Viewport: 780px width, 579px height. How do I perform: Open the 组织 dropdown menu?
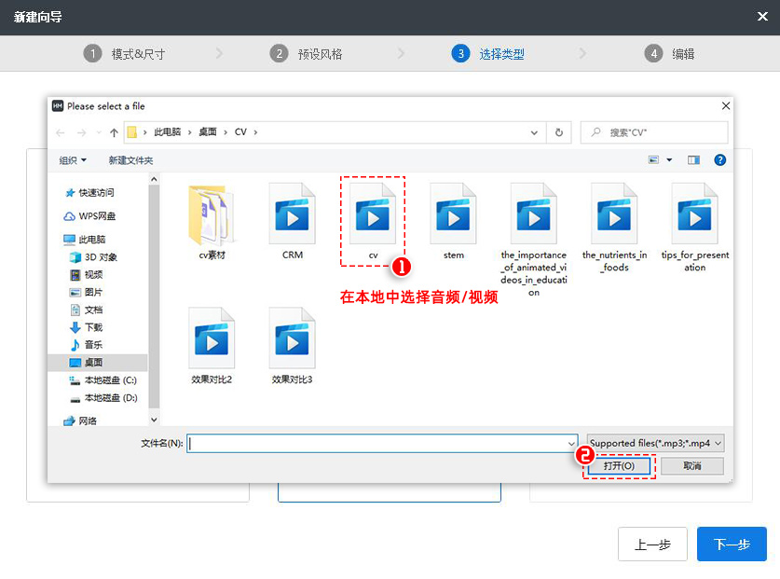(x=75, y=159)
